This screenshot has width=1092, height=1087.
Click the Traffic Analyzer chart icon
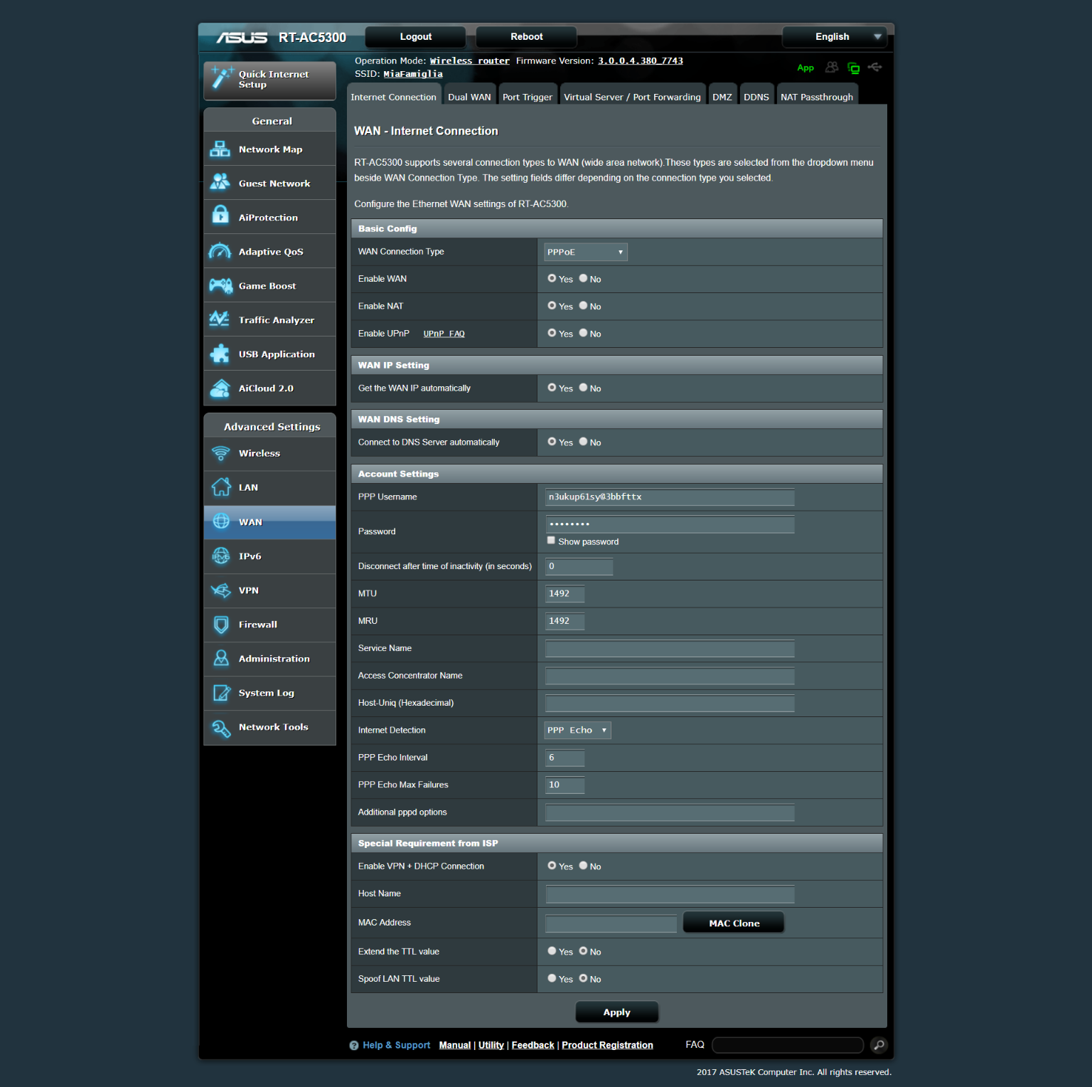tap(220, 319)
